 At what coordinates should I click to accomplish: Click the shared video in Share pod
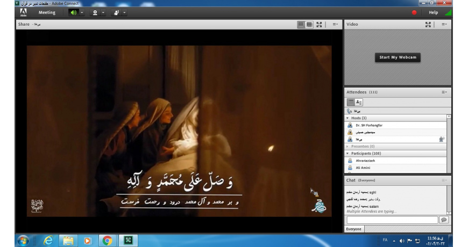point(179,131)
